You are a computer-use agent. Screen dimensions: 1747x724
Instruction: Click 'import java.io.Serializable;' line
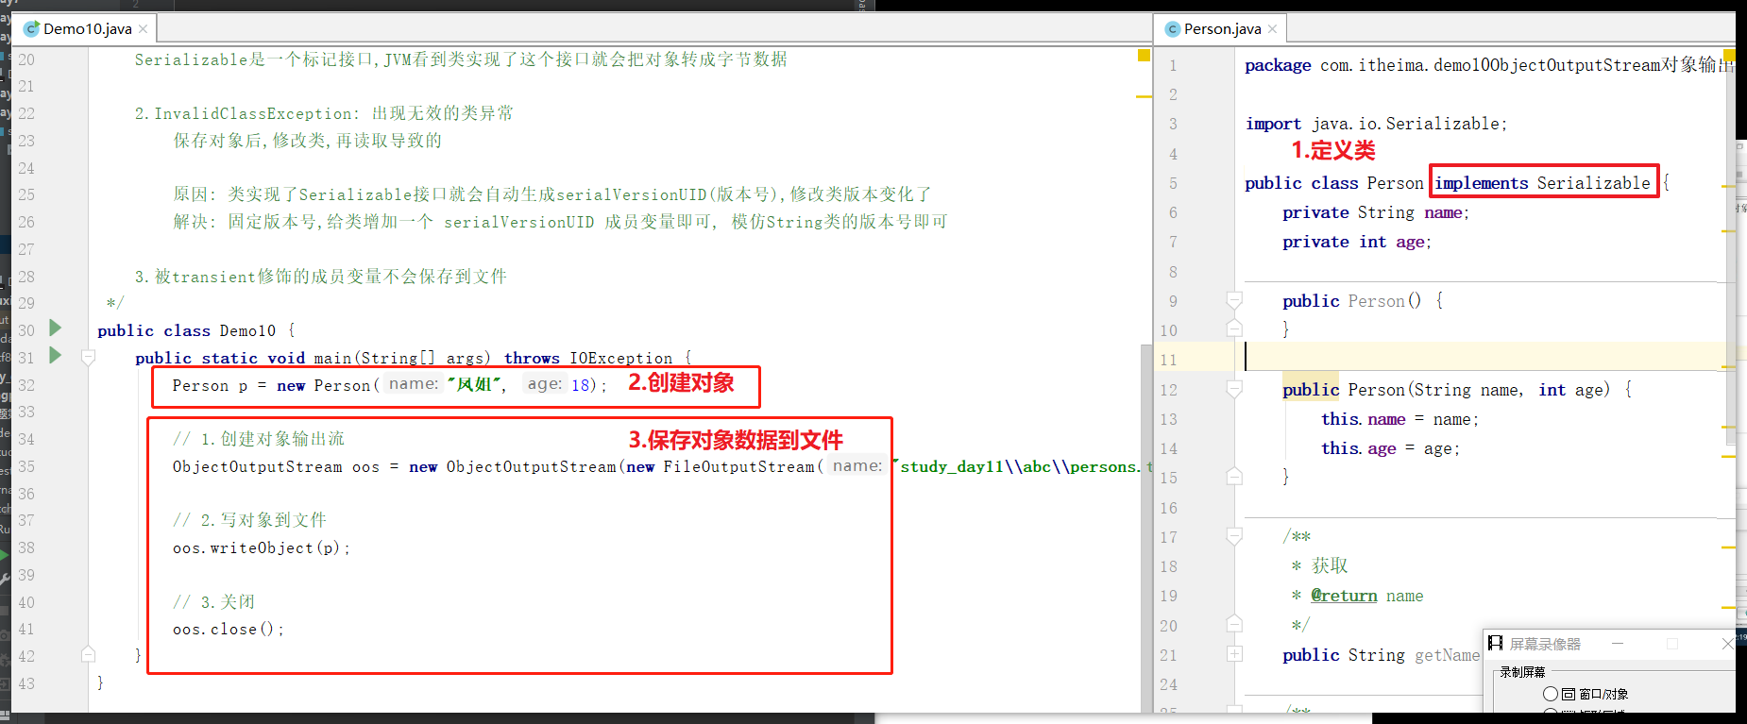tap(1376, 124)
